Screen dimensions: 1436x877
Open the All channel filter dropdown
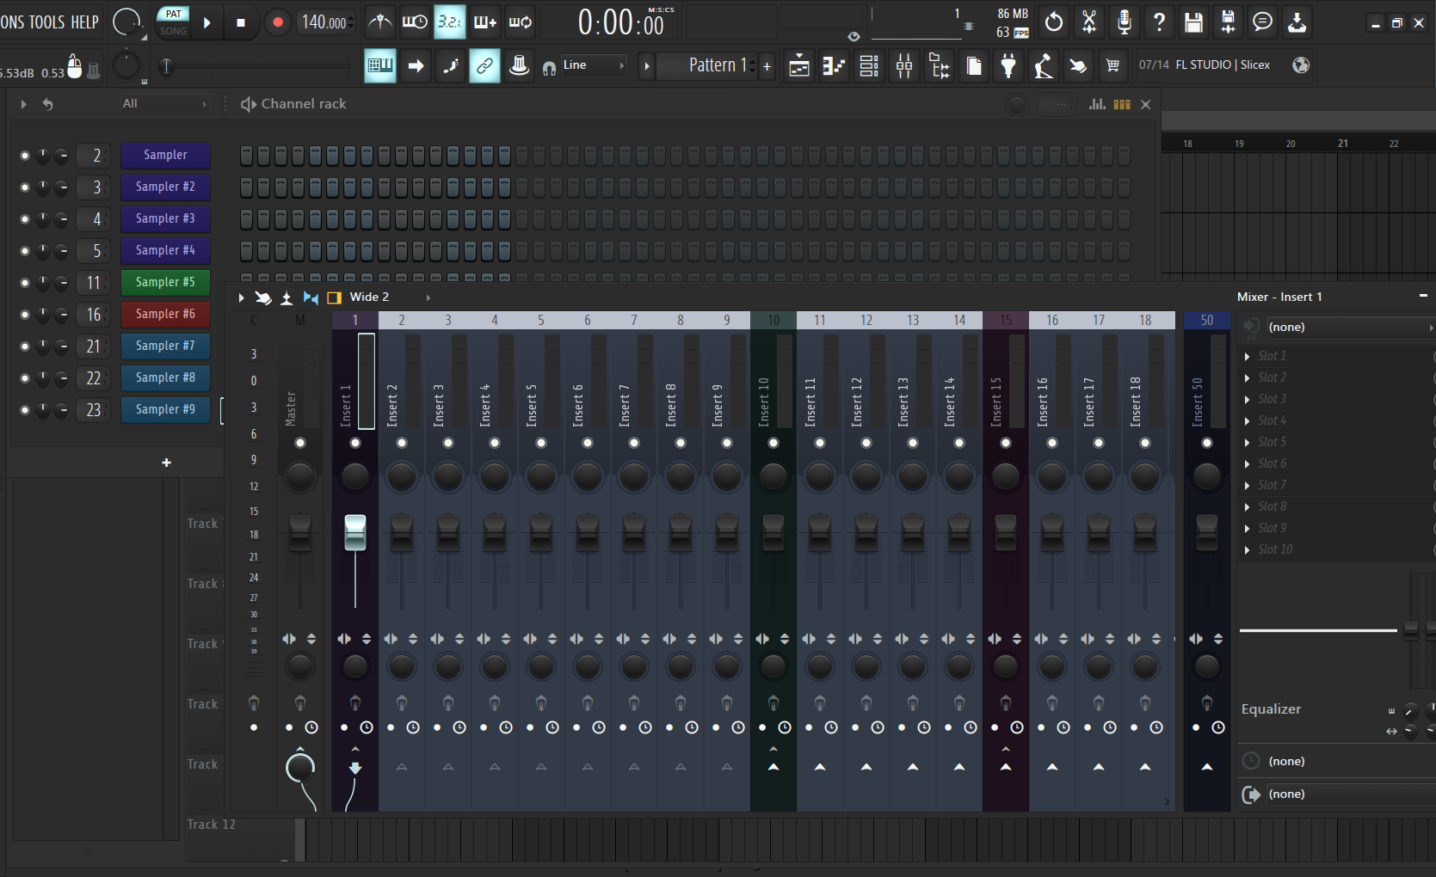(x=163, y=104)
